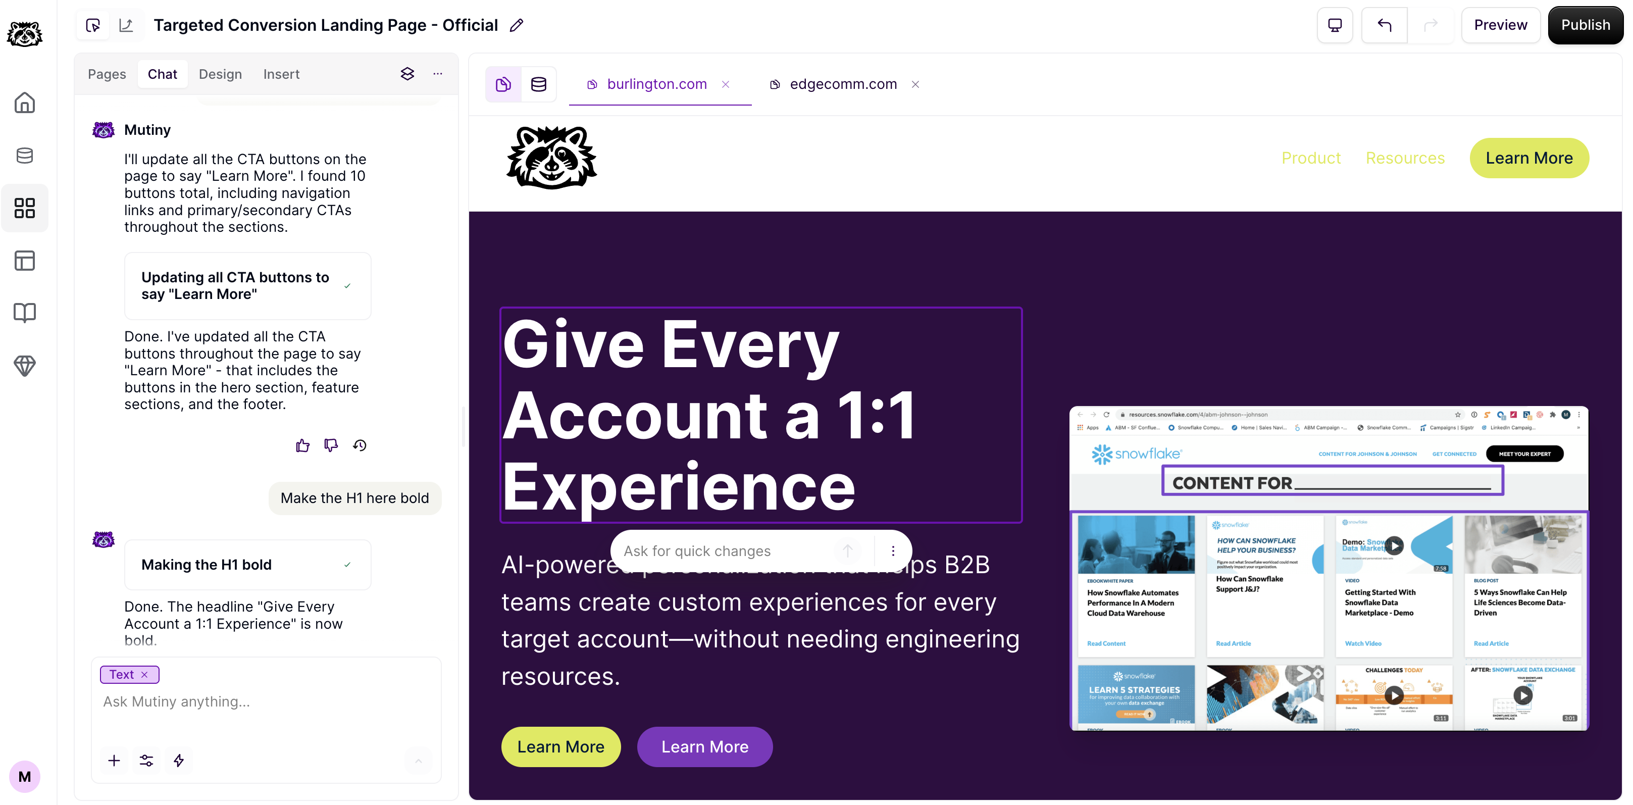
Task: Click the revert history icon under message
Action: point(360,445)
